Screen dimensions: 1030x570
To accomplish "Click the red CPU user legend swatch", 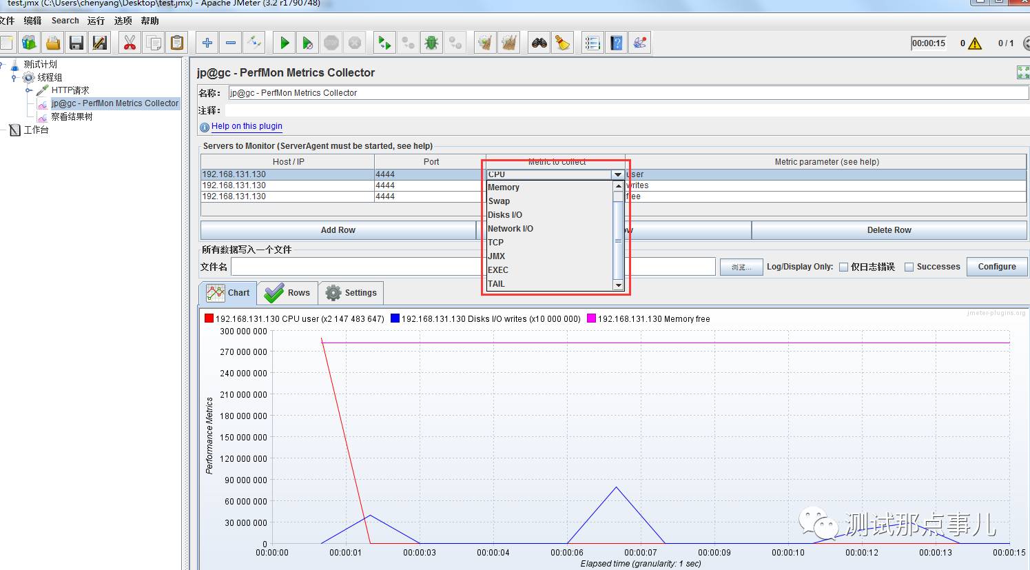I will 209,318.
